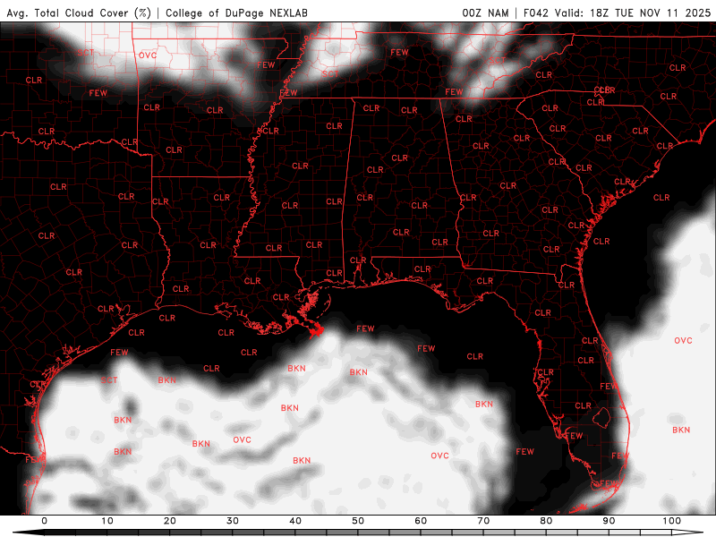Click the 30 value on the color scale
Image resolution: width=716 pixels, height=537 pixels.
click(x=233, y=521)
